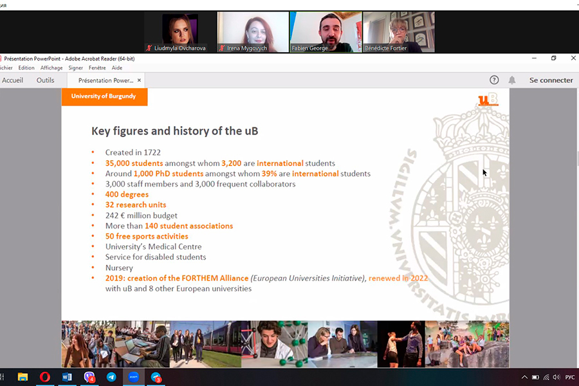Show hidden system tray icons
This screenshot has width=579, height=386.
click(524, 377)
